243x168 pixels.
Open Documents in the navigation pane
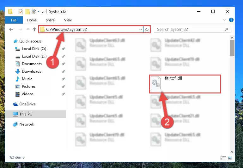pos(32,64)
